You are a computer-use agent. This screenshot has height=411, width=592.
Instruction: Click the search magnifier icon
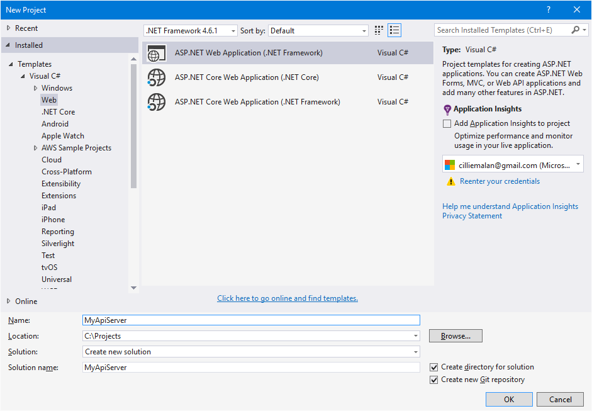tap(576, 30)
